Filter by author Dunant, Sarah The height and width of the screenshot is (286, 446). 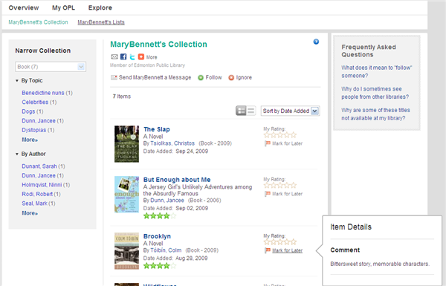coord(39,166)
